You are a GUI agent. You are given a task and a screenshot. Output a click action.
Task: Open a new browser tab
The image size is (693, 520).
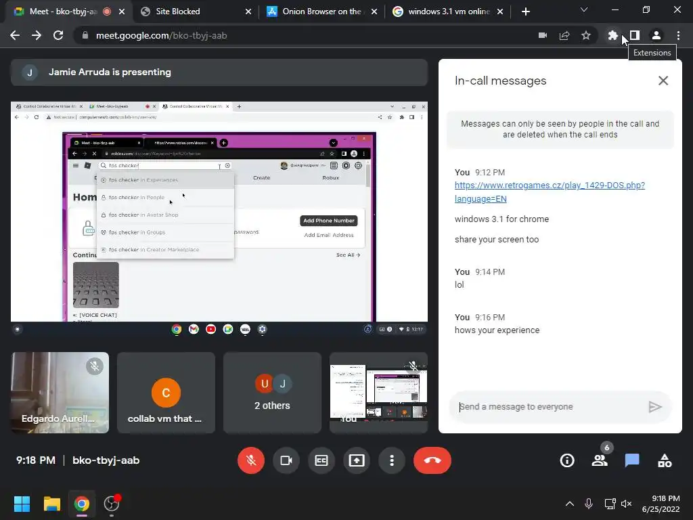(525, 12)
